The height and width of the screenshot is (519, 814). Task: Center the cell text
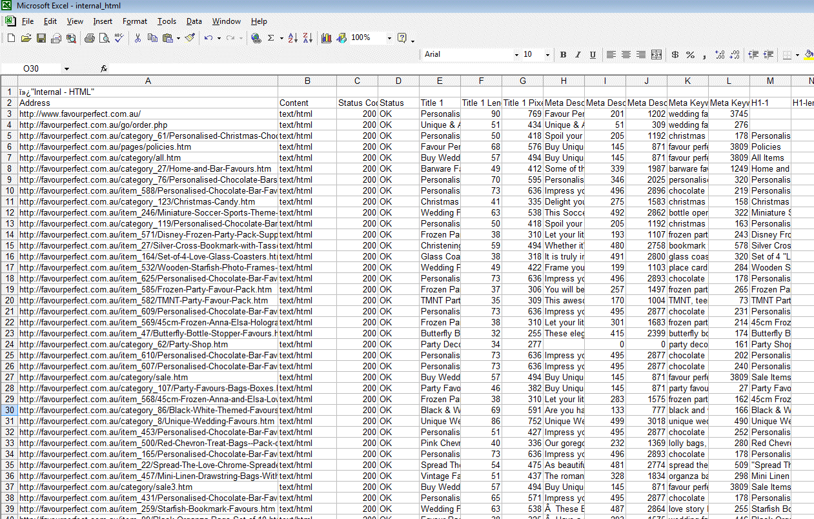click(626, 55)
